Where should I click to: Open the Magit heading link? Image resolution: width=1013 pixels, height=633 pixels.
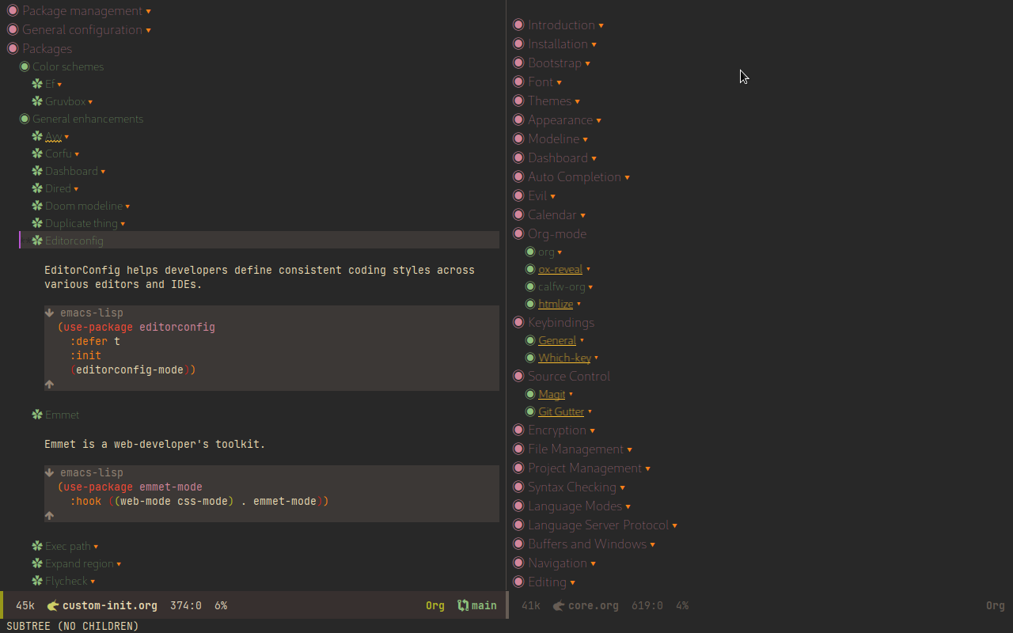pyautogui.click(x=552, y=394)
